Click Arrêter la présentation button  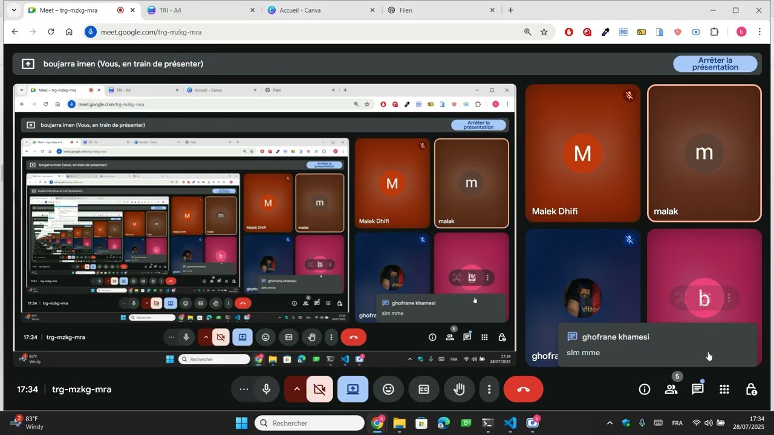715,63
